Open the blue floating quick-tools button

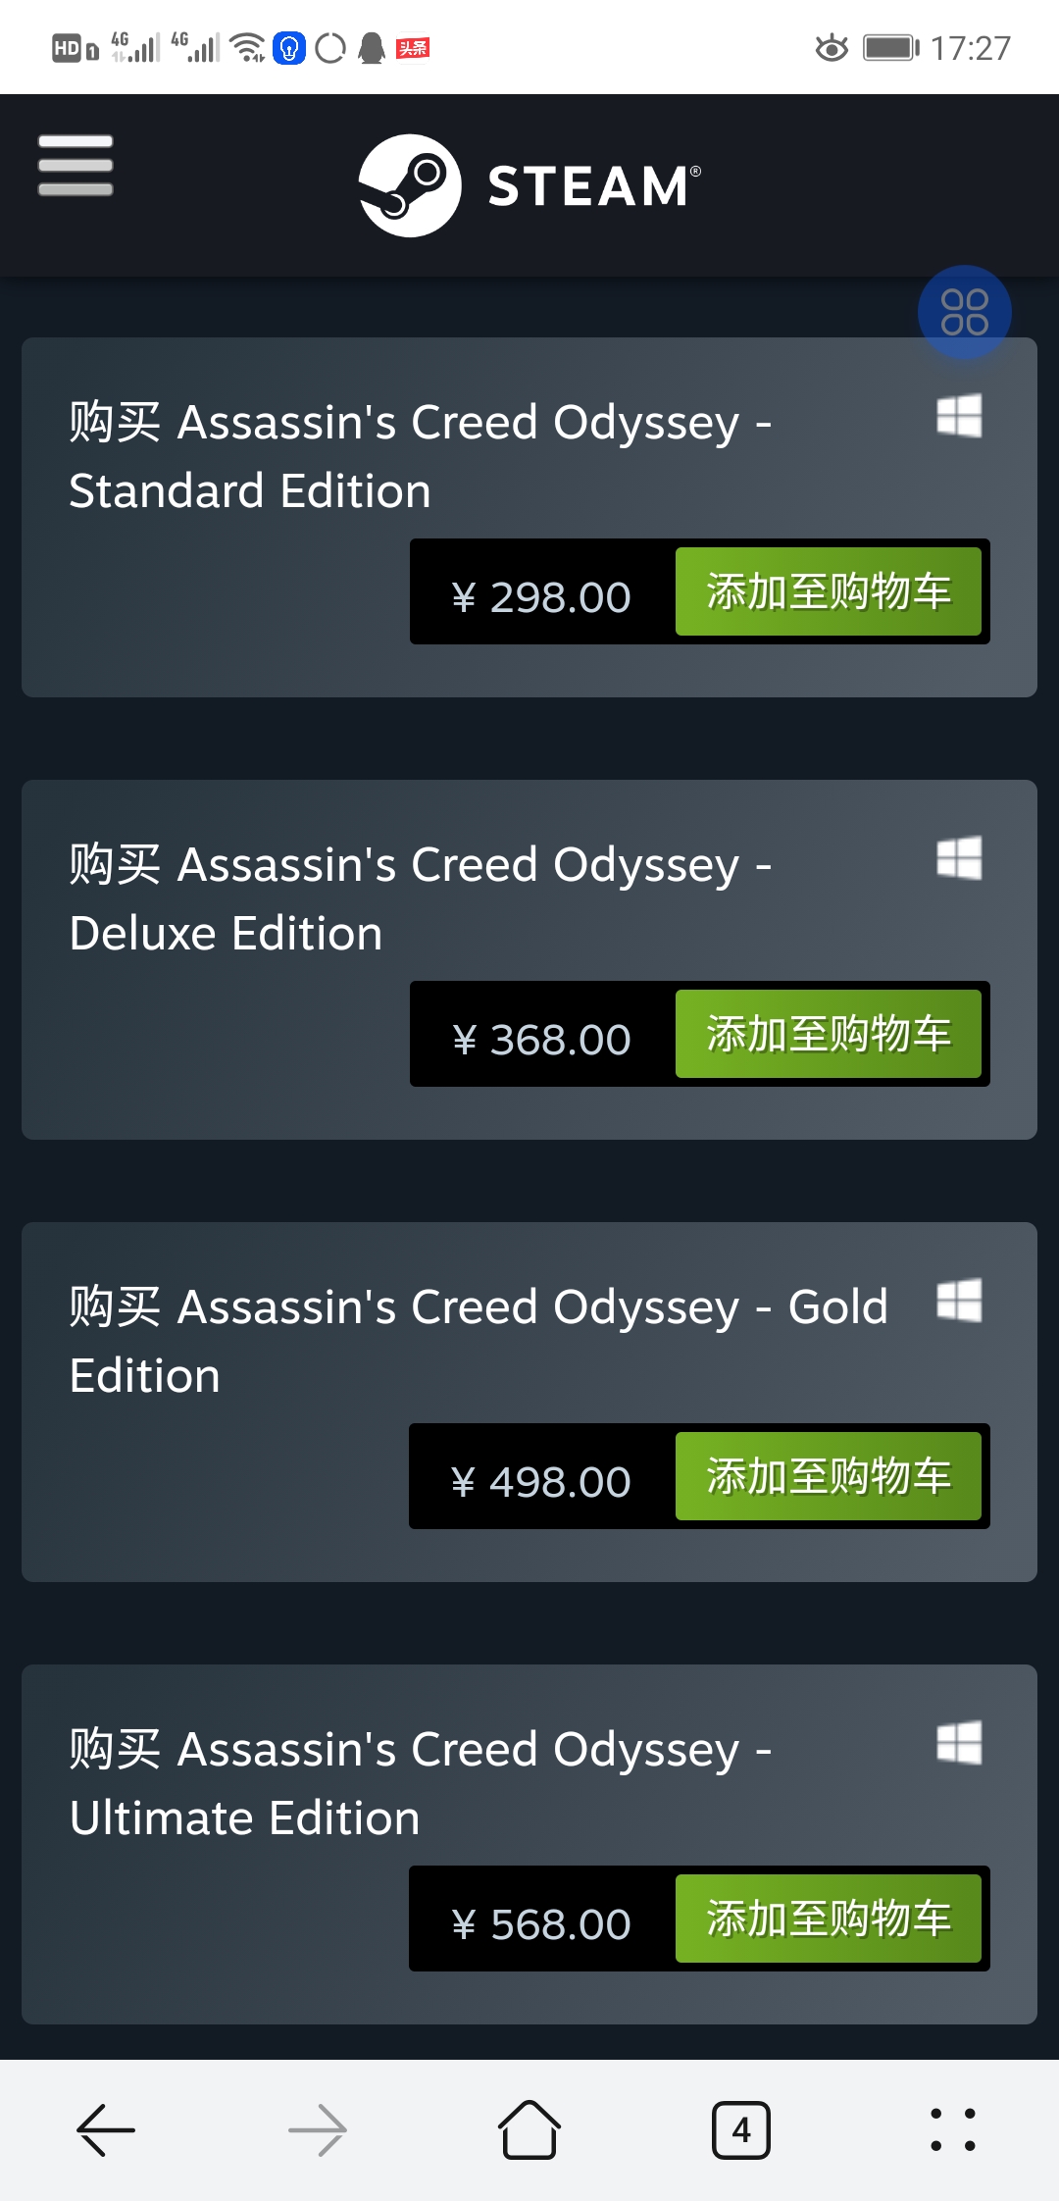965,312
